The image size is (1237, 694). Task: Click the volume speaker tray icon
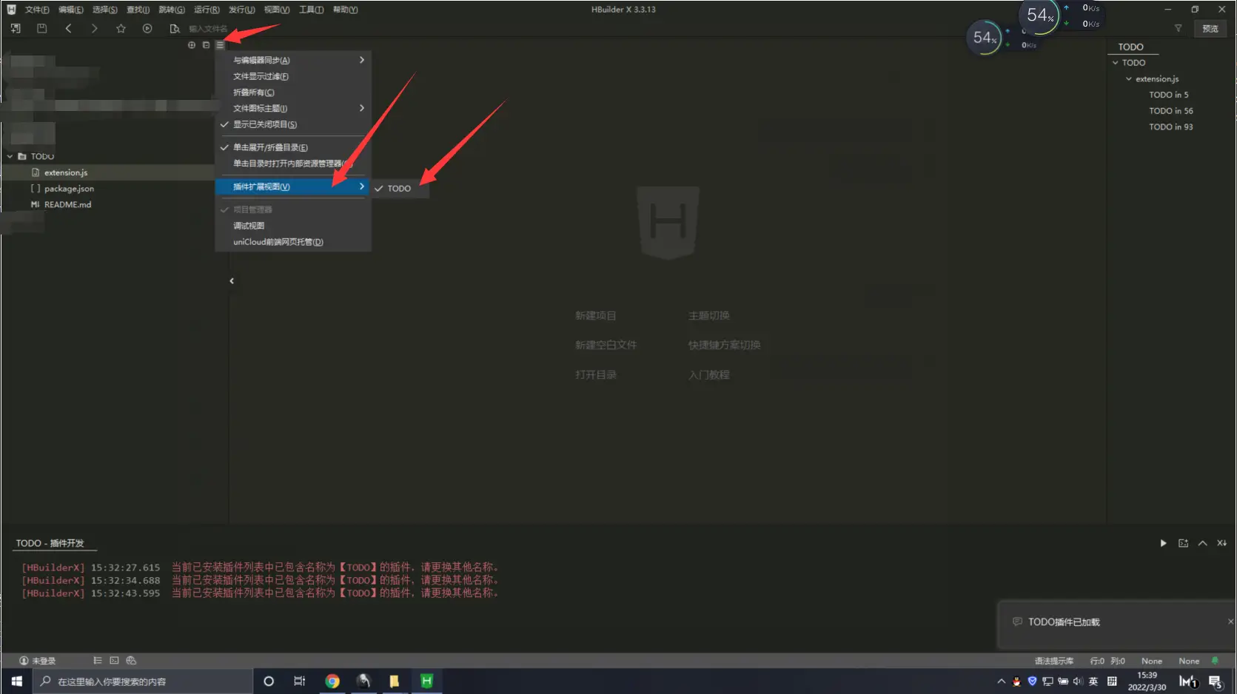pos(1078,681)
